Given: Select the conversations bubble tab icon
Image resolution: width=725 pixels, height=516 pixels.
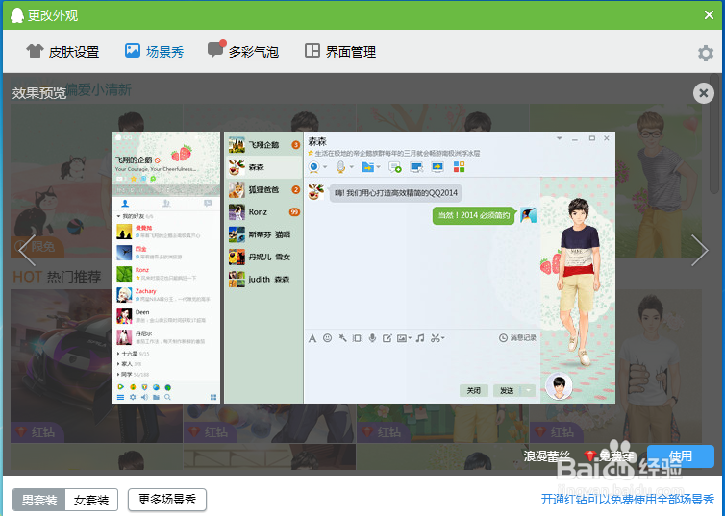Looking at the screenshot, I should click(x=208, y=204).
